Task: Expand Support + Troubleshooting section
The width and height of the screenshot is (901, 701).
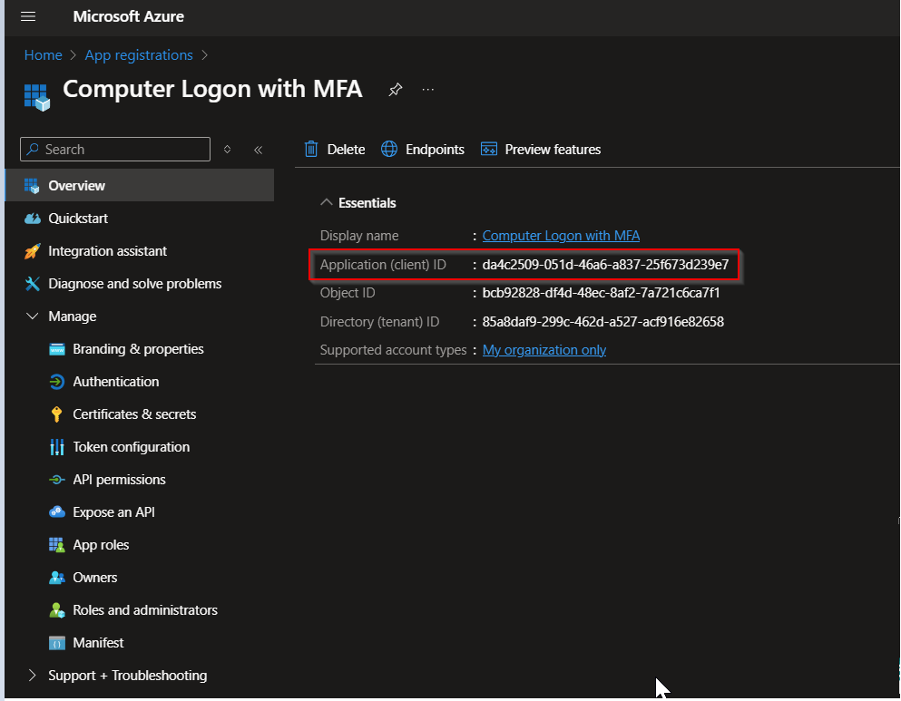Action: tap(33, 676)
